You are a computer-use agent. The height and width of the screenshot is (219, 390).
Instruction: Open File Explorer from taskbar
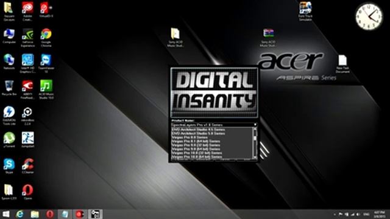[x=35, y=214]
